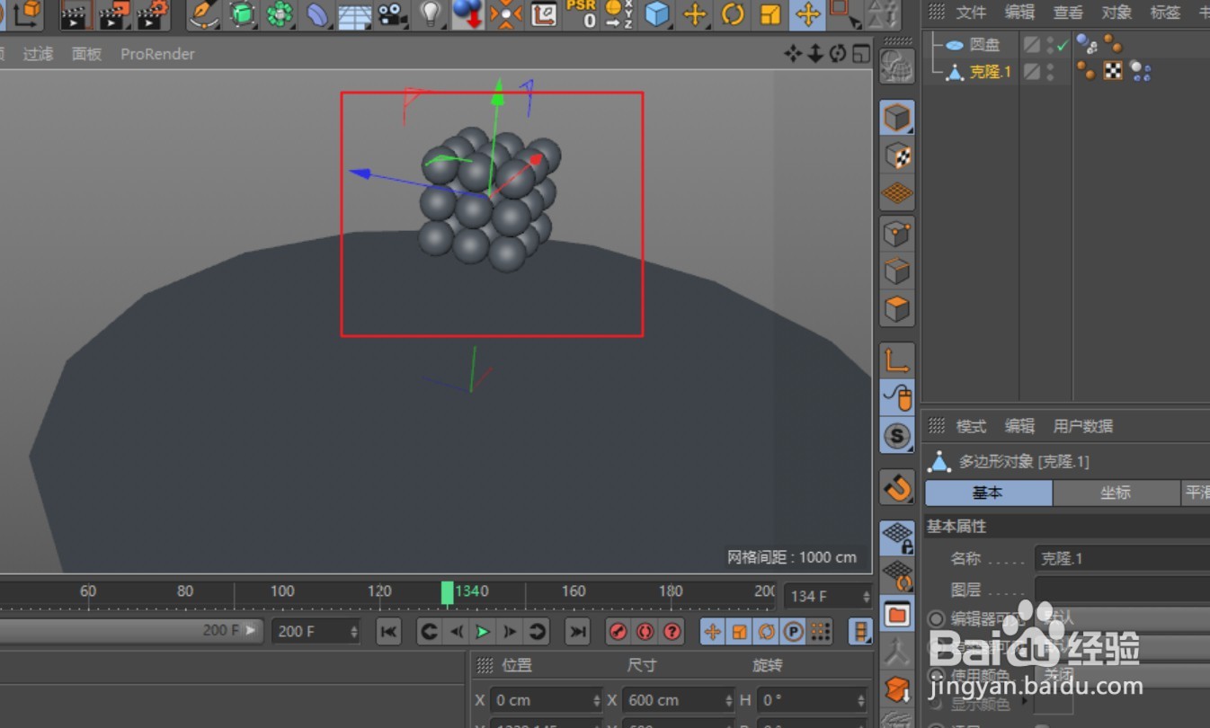This screenshot has width=1210, height=728.
Task: Open the Subdivision Surface generator icon
Action: tap(242, 14)
